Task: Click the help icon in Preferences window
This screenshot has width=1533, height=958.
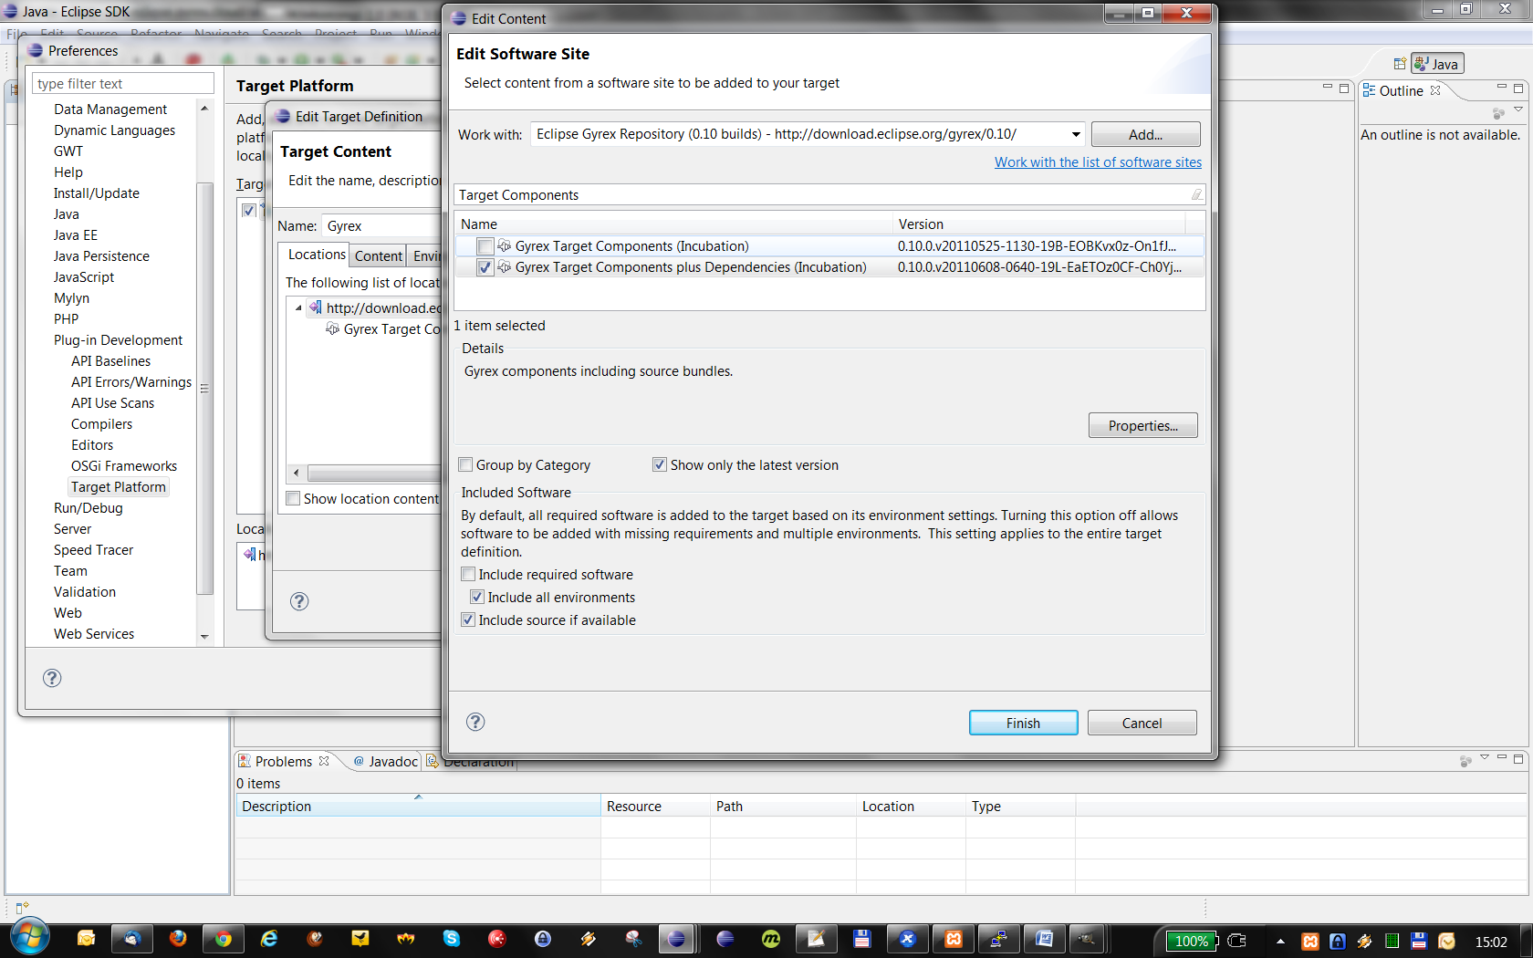Action: (x=52, y=678)
